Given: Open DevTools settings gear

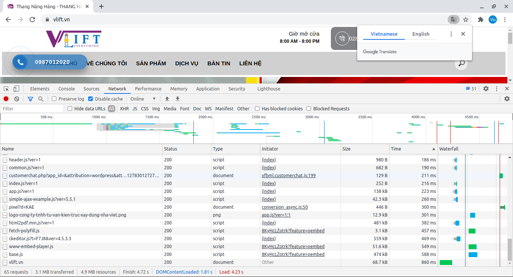Looking at the screenshot, I should pos(486,89).
